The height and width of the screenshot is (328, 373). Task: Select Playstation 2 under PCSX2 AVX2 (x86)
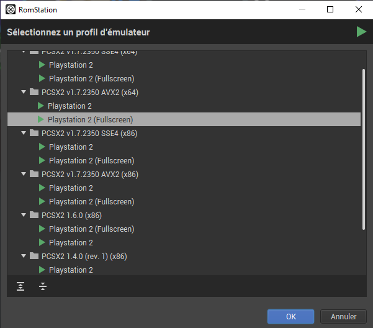[x=71, y=188]
